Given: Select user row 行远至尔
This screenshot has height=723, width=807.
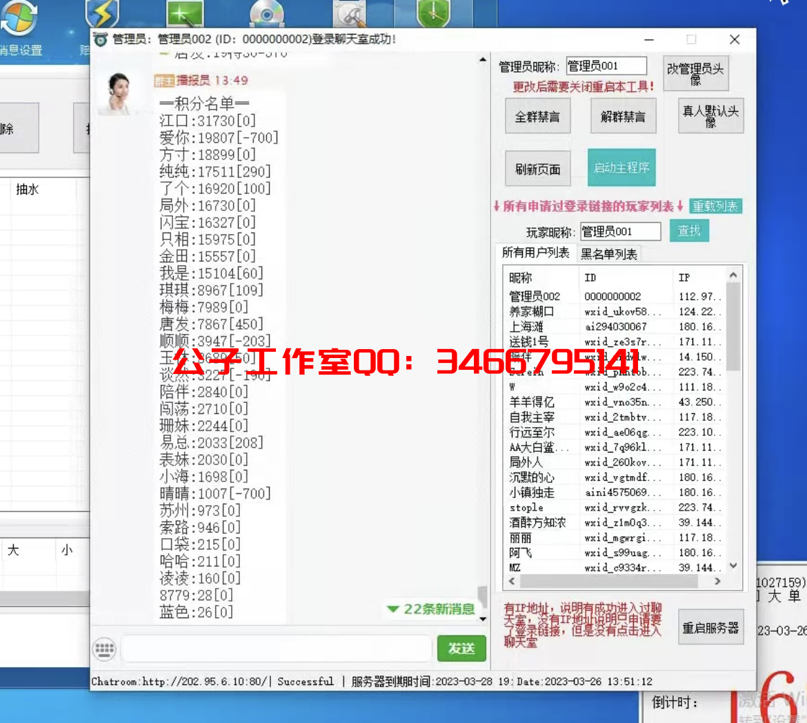Looking at the screenshot, I should tap(614, 432).
